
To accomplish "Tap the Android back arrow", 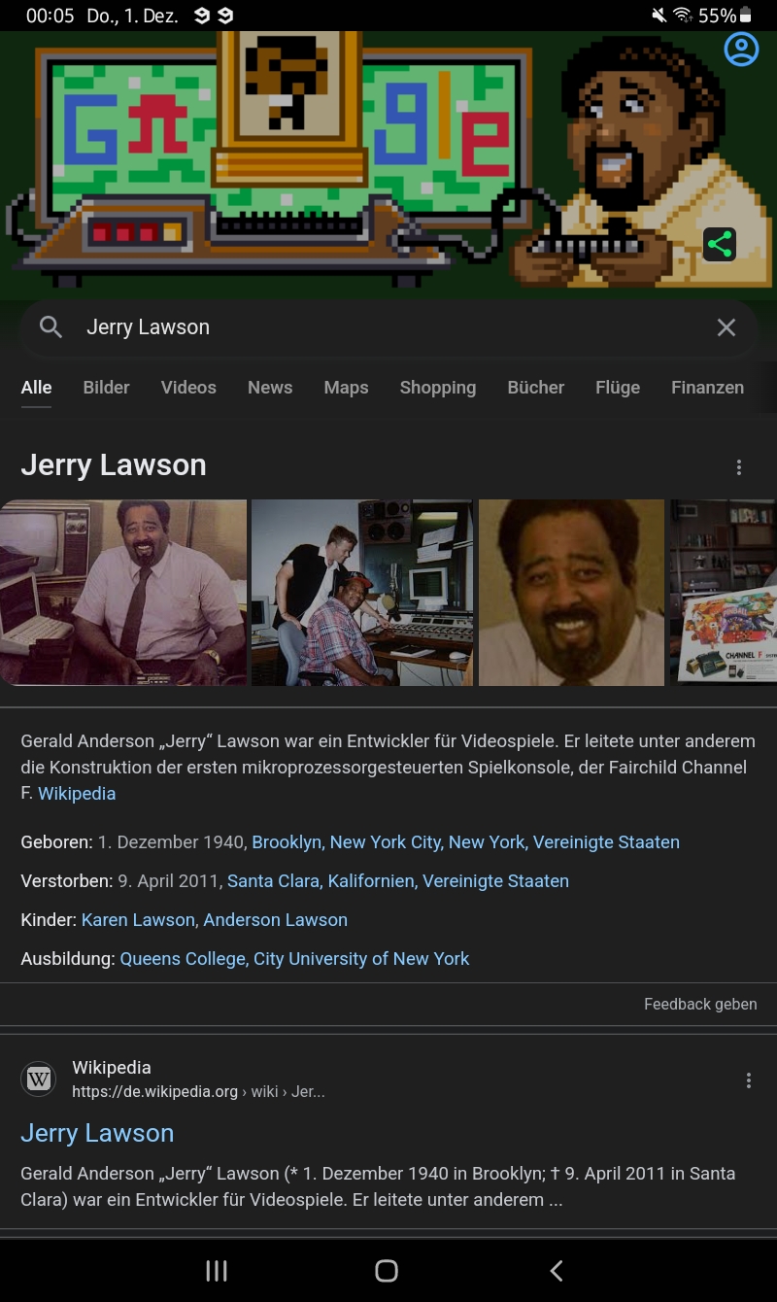I will click(x=557, y=1271).
